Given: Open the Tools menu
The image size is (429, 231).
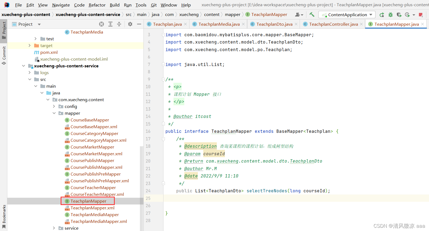Looking at the screenshot, I should [141, 5].
